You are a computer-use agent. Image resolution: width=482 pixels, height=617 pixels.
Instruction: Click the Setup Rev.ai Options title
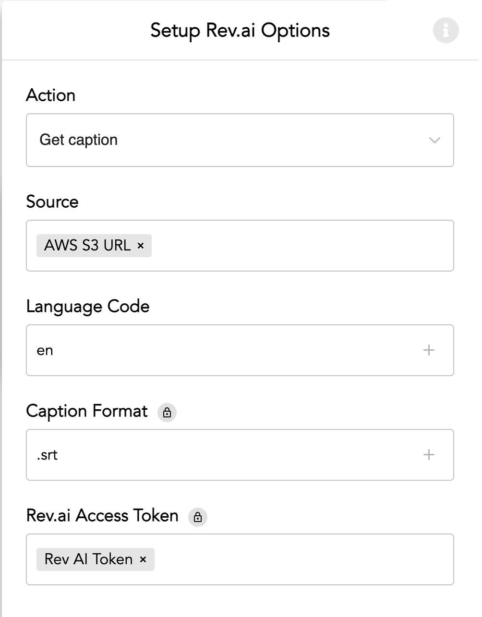(x=240, y=31)
